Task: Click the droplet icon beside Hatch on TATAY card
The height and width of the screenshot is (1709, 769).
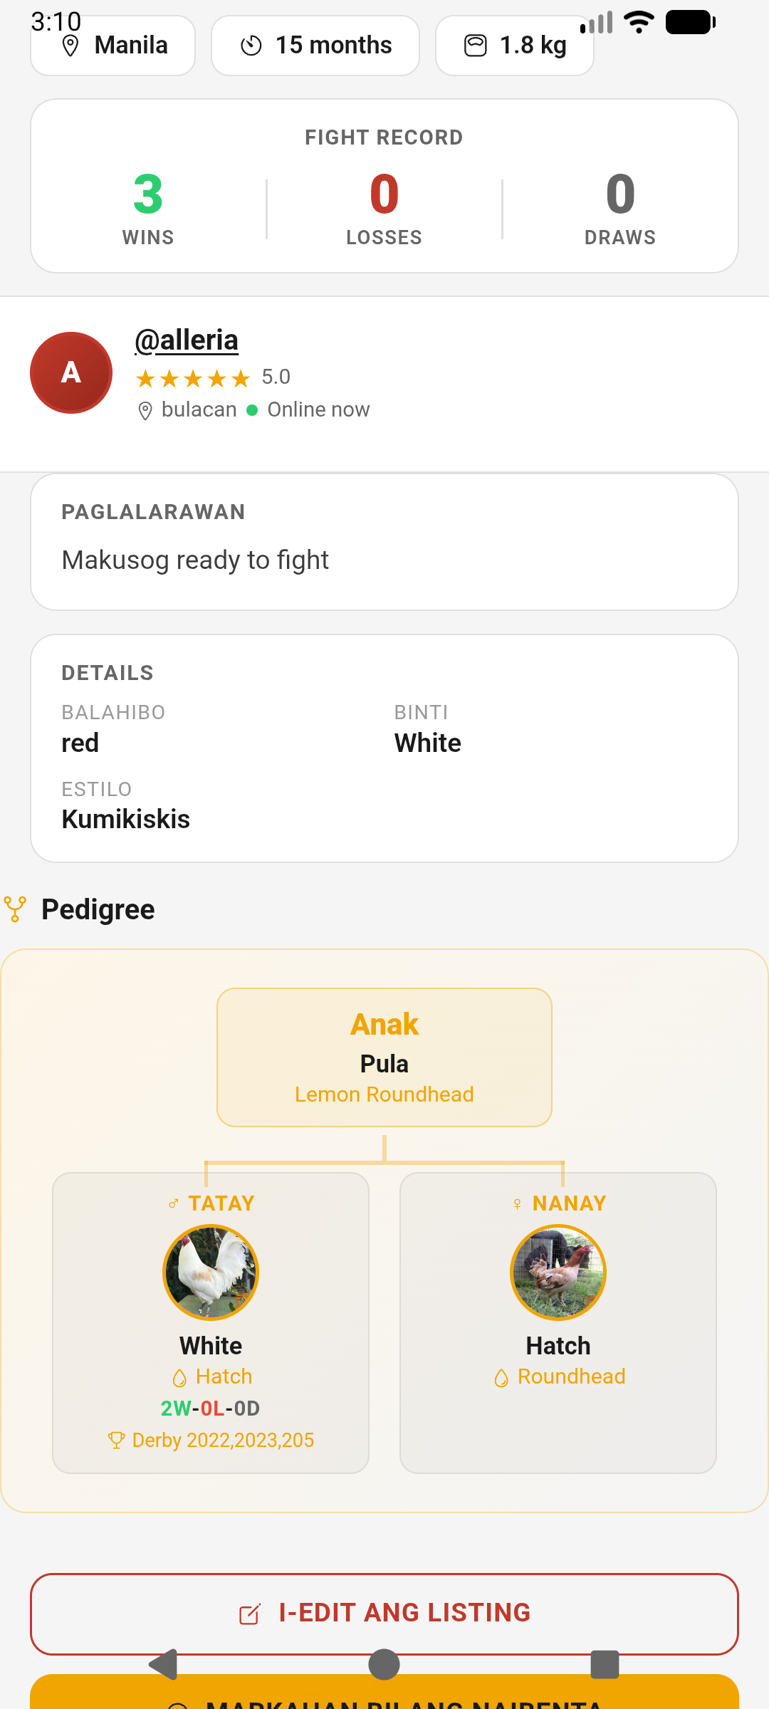Action: 179,1376
